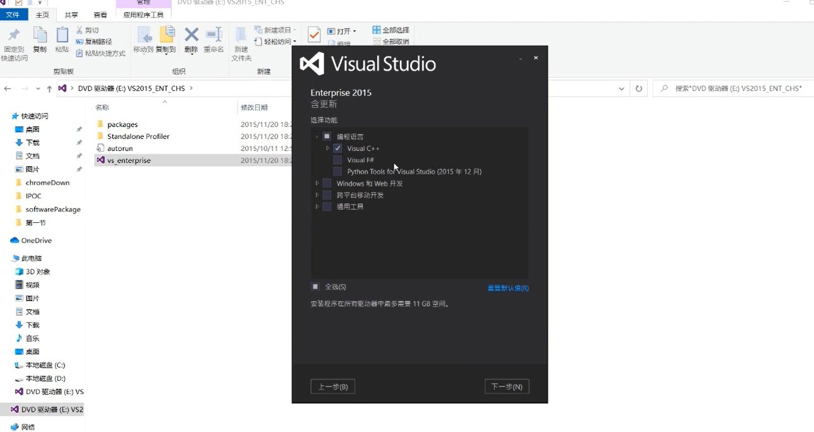Switch to the View (查看) ribbon tab
The height and width of the screenshot is (432, 814).
[x=100, y=15]
